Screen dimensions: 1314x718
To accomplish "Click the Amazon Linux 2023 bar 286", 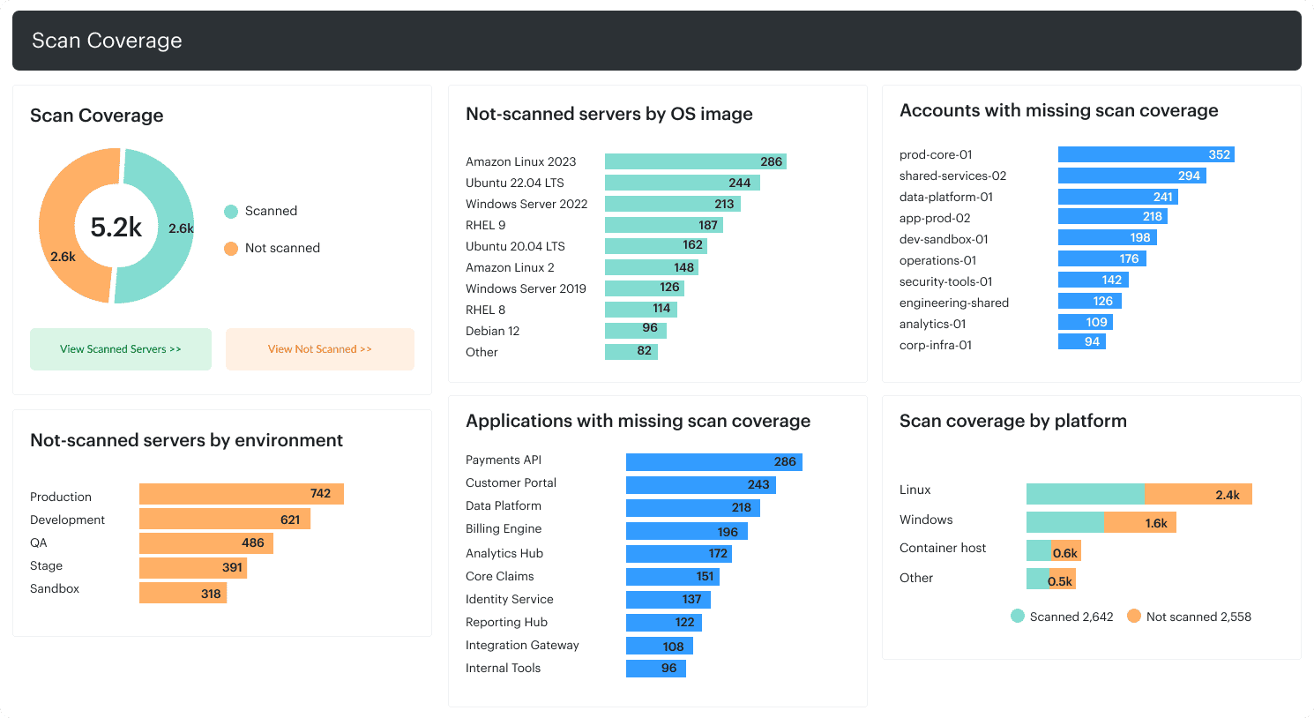I will (696, 161).
